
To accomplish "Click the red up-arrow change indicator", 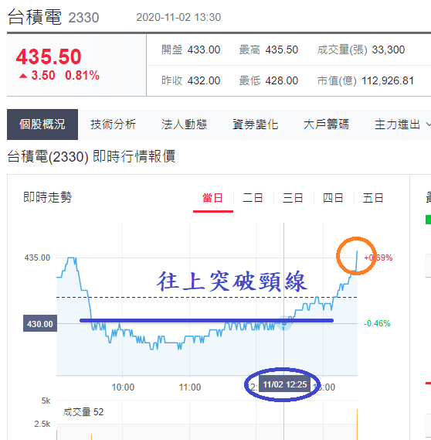I will coord(23,76).
